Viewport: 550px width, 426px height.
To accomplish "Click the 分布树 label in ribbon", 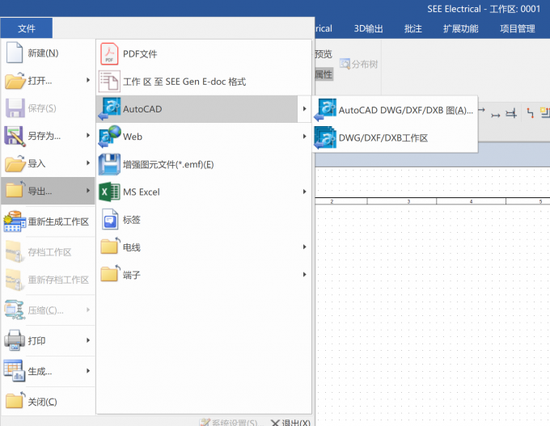I will point(365,64).
